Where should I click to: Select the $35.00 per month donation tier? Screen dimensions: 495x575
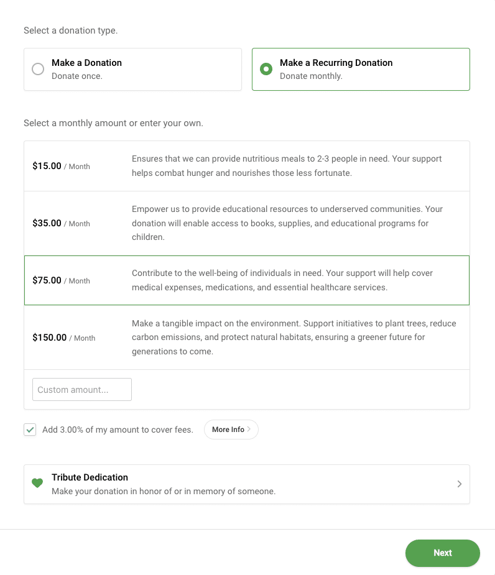point(247,223)
